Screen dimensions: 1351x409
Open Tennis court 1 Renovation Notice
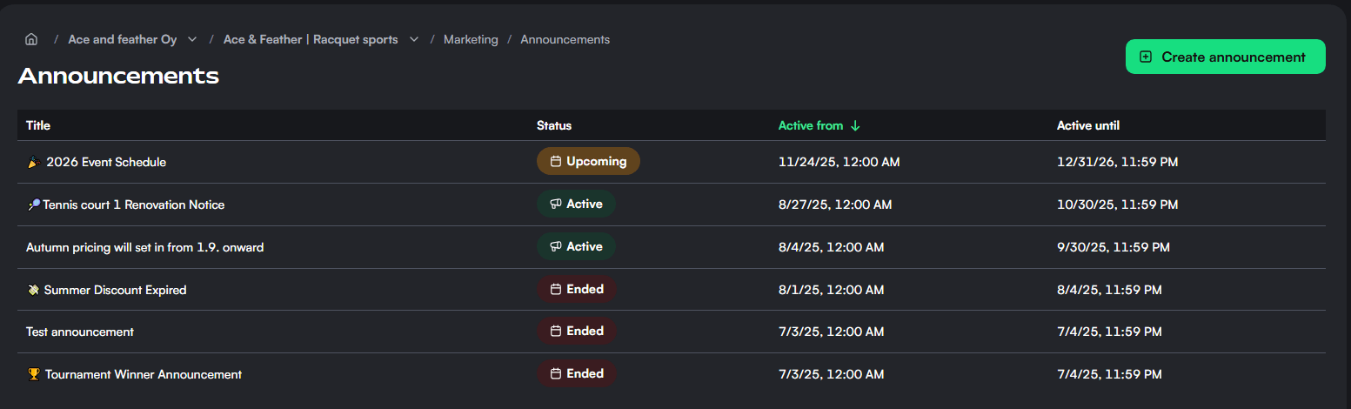click(133, 204)
